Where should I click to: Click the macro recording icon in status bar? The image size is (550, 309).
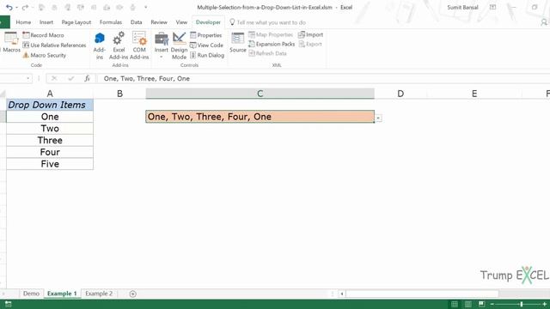tap(8, 304)
